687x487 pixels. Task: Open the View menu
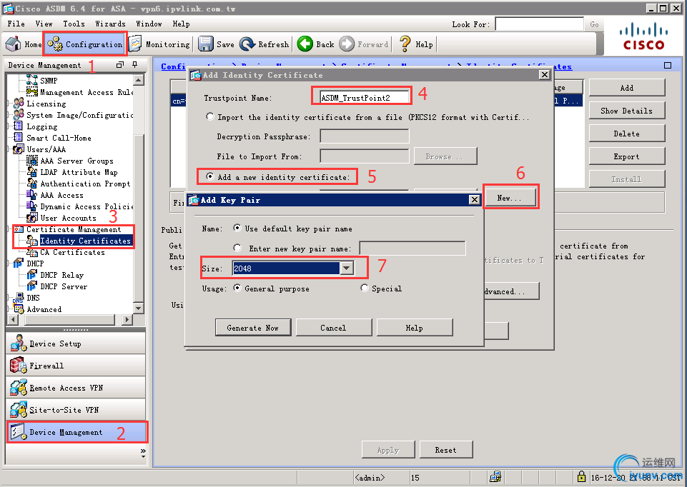pyautogui.click(x=44, y=24)
